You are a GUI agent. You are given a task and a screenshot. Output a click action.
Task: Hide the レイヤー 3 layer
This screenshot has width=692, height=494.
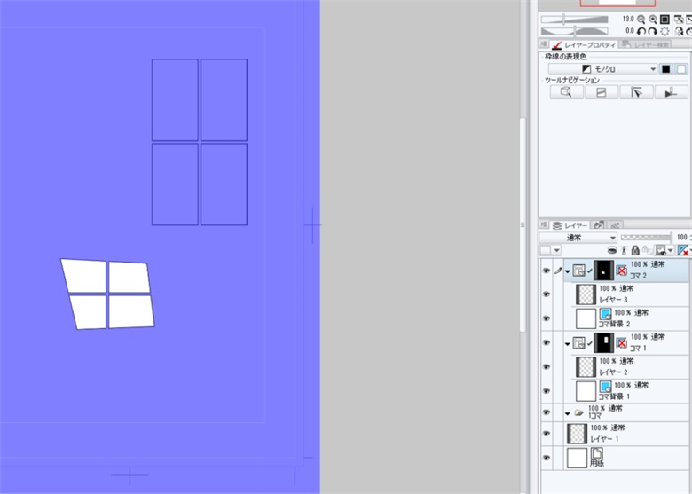pyautogui.click(x=546, y=294)
